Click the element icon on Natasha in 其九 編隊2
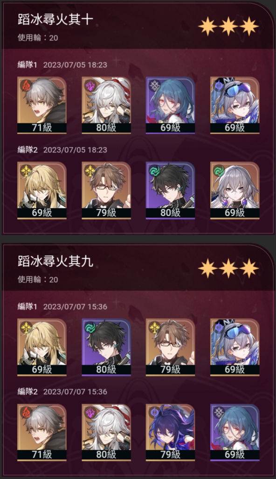276x479 pixels. [219, 413]
